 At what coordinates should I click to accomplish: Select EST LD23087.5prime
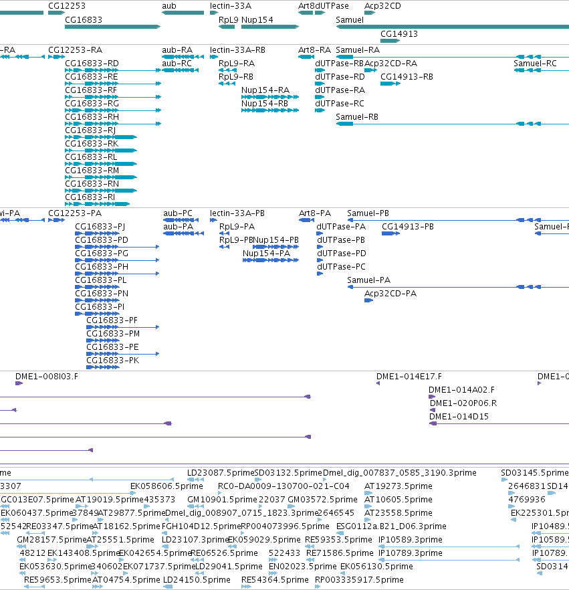[x=221, y=473]
